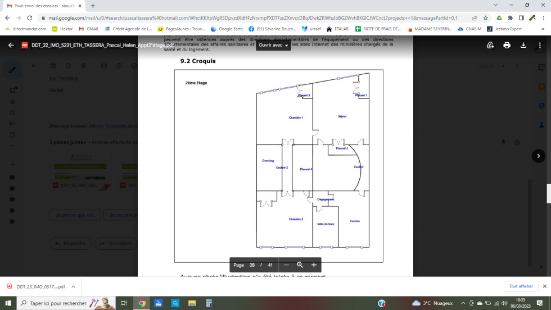
Task: Print the PDF document
Action: coord(507,45)
